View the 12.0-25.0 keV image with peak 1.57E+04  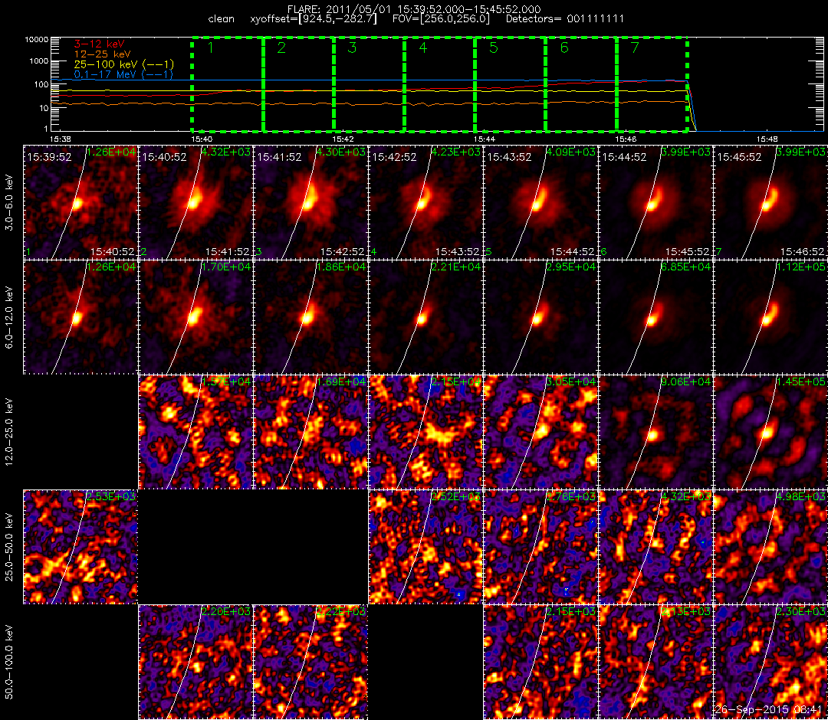tap(196, 432)
